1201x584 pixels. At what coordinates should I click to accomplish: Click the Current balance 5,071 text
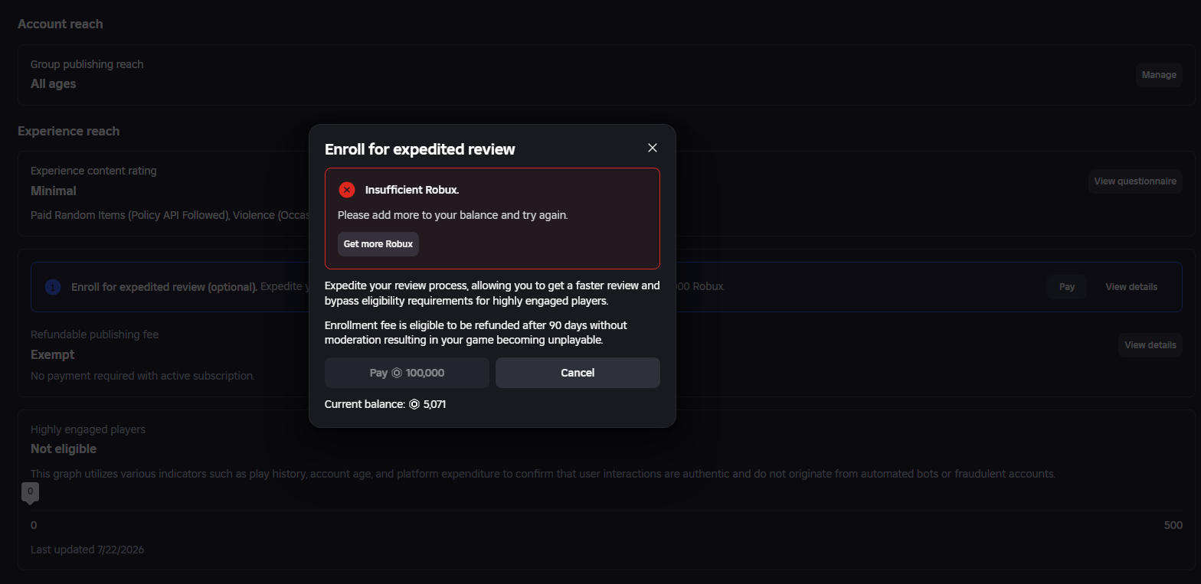click(x=385, y=404)
